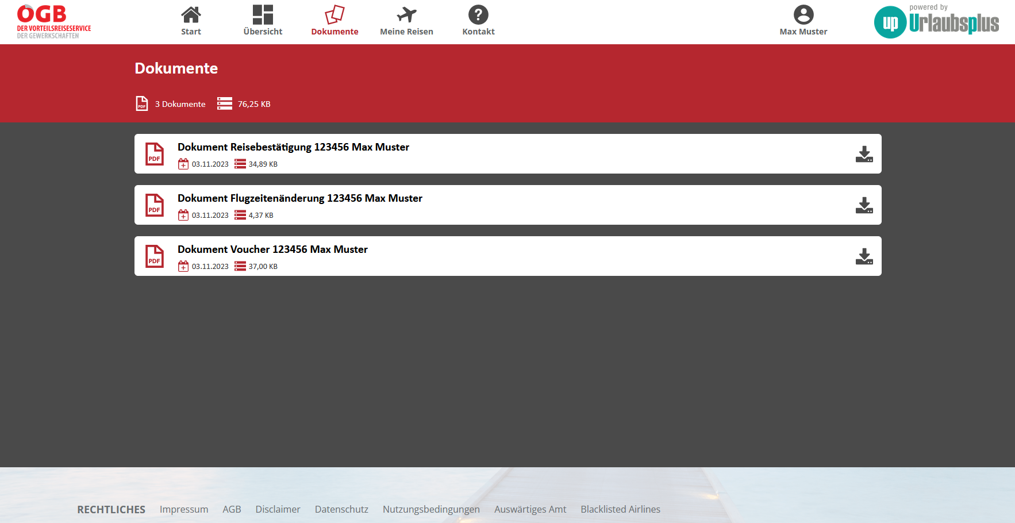Click the ÖGB logo
1015x523 pixels.
point(53,22)
